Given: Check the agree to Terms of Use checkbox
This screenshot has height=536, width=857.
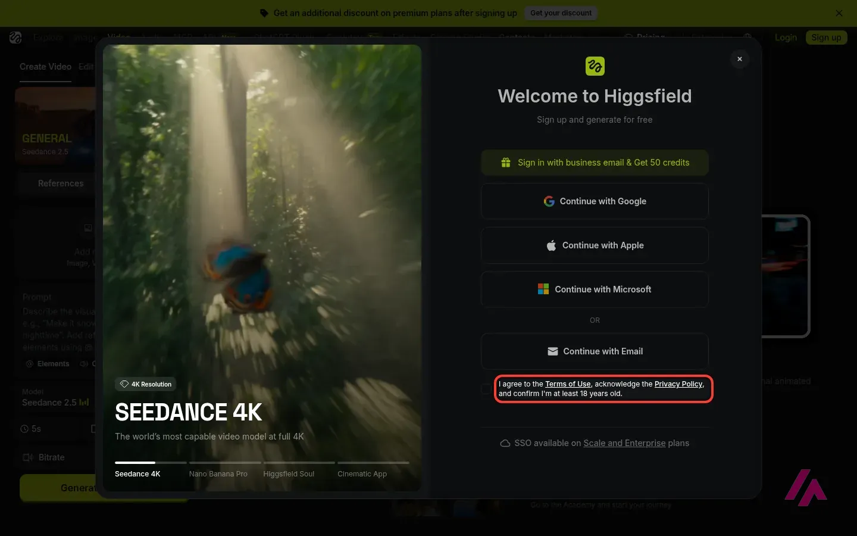Looking at the screenshot, I should pyautogui.click(x=486, y=389).
